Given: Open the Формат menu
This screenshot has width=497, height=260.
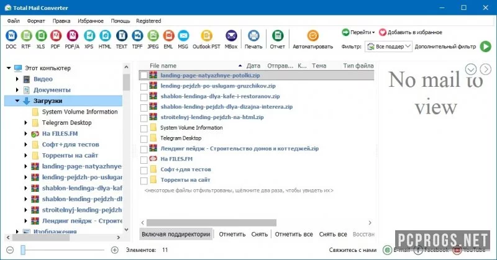Looking at the screenshot, I should (36, 21).
